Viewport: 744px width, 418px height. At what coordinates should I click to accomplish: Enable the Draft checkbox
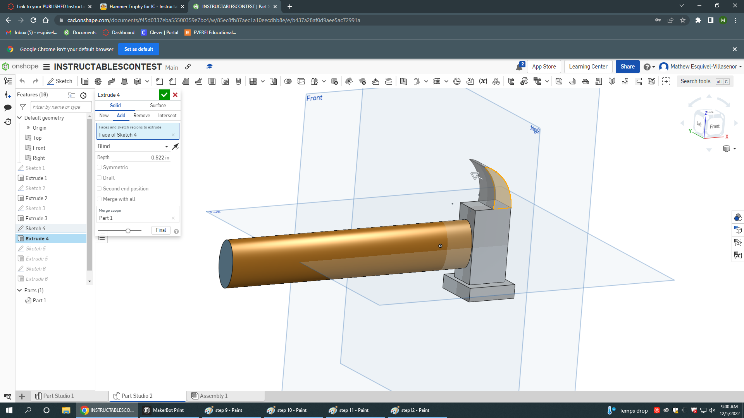tap(100, 178)
